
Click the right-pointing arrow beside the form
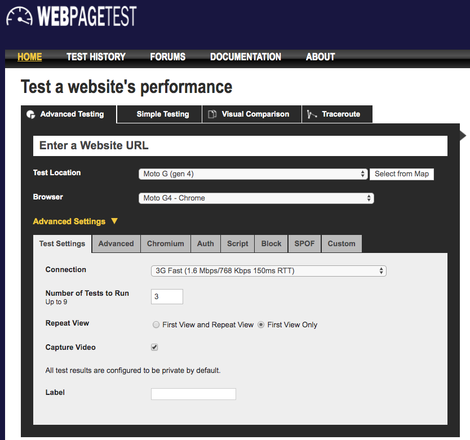[x=463, y=135]
